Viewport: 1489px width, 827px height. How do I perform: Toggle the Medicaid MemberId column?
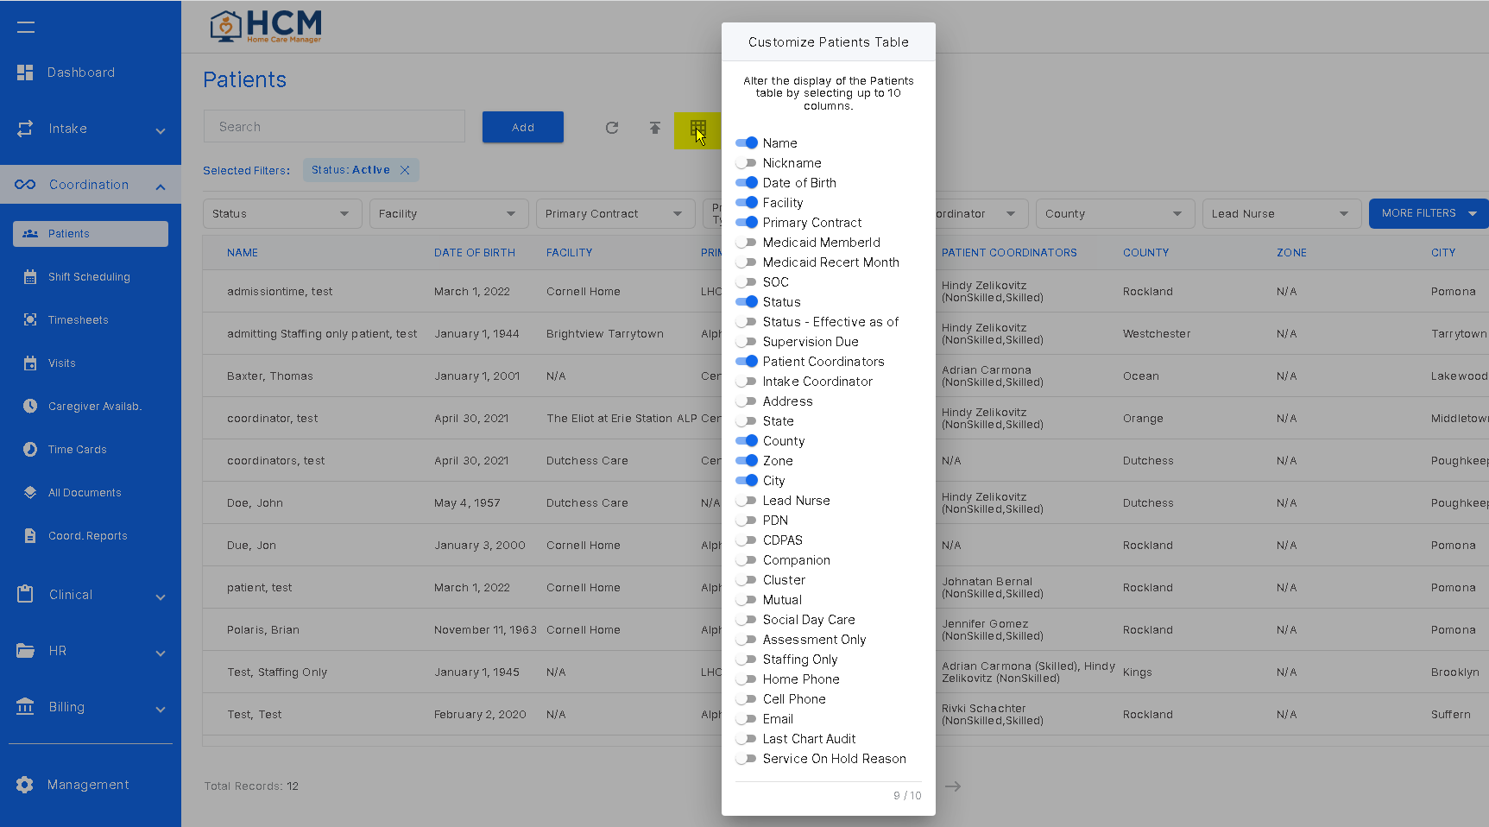pos(747,243)
